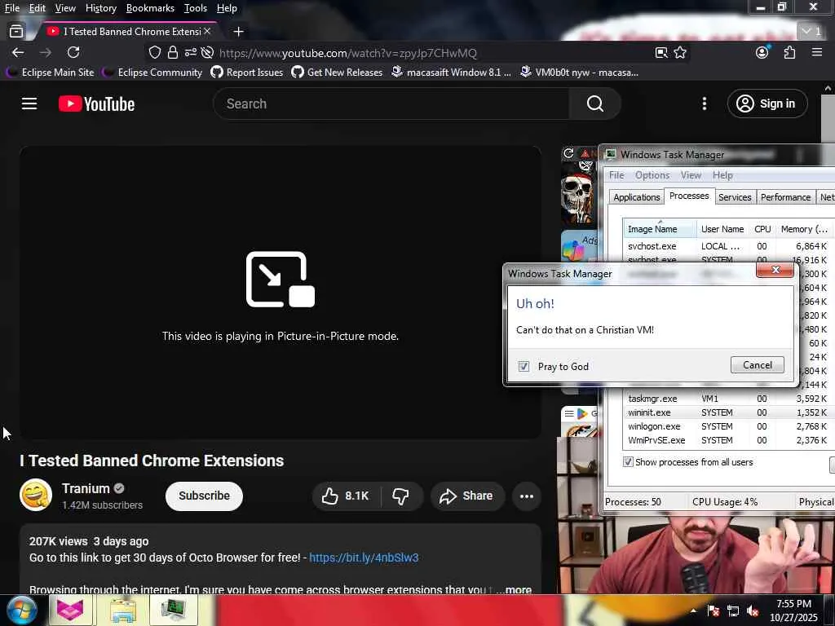Click Cancel in the Uh oh dialog
The width and height of the screenshot is (835, 626).
758,365
